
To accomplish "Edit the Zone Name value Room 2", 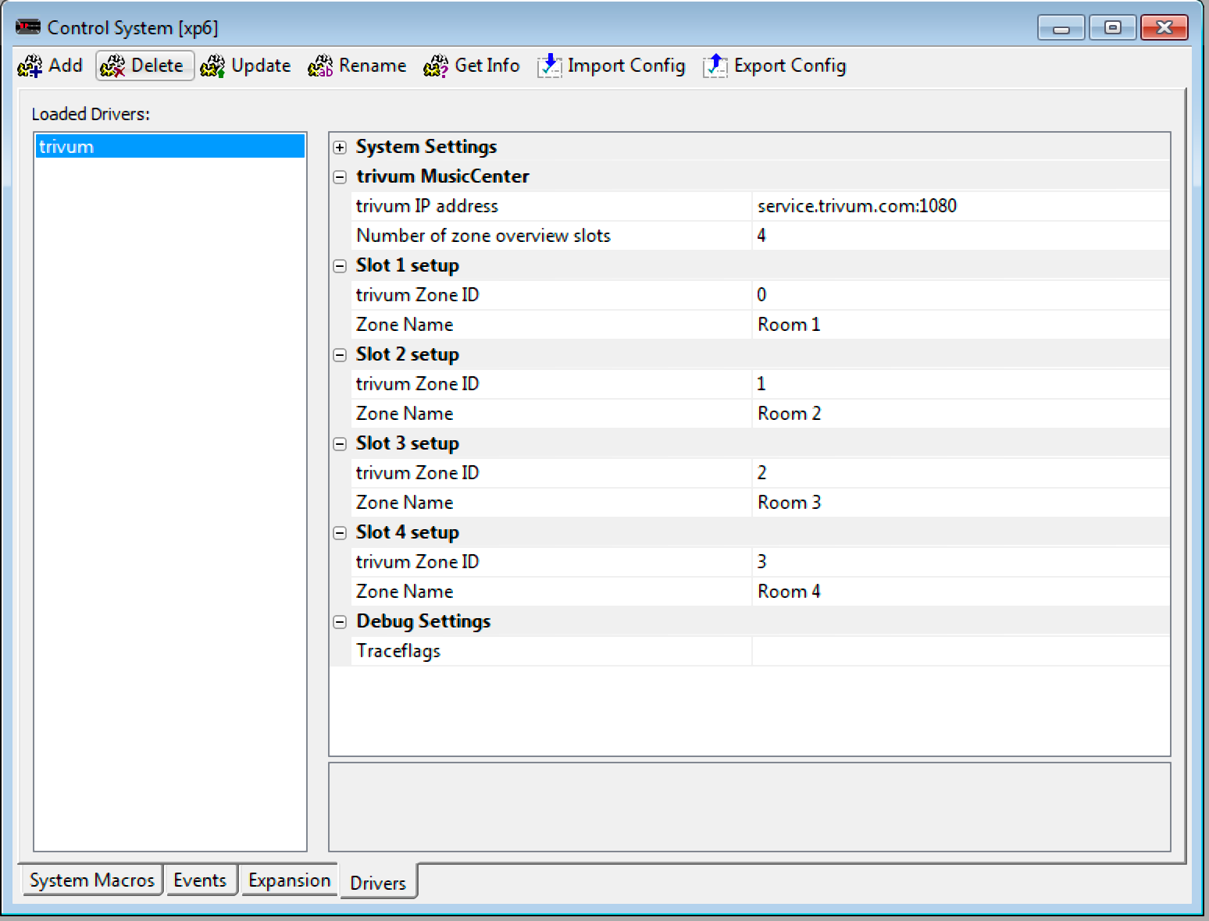I will pos(961,414).
